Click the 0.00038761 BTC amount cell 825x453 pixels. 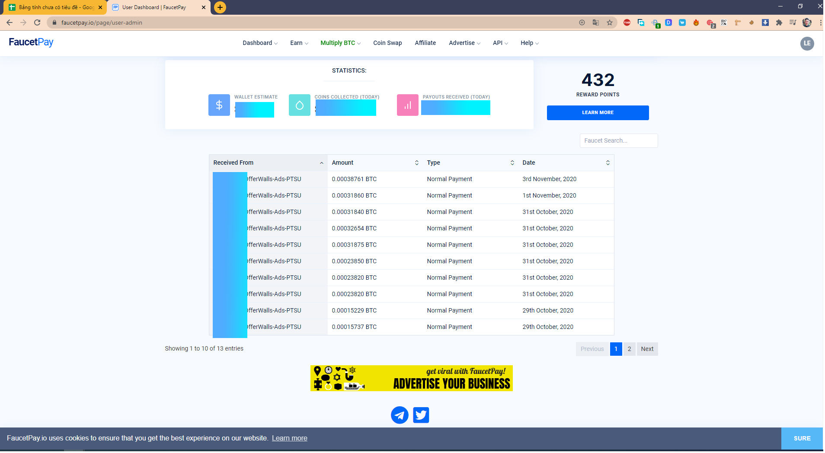click(x=354, y=179)
